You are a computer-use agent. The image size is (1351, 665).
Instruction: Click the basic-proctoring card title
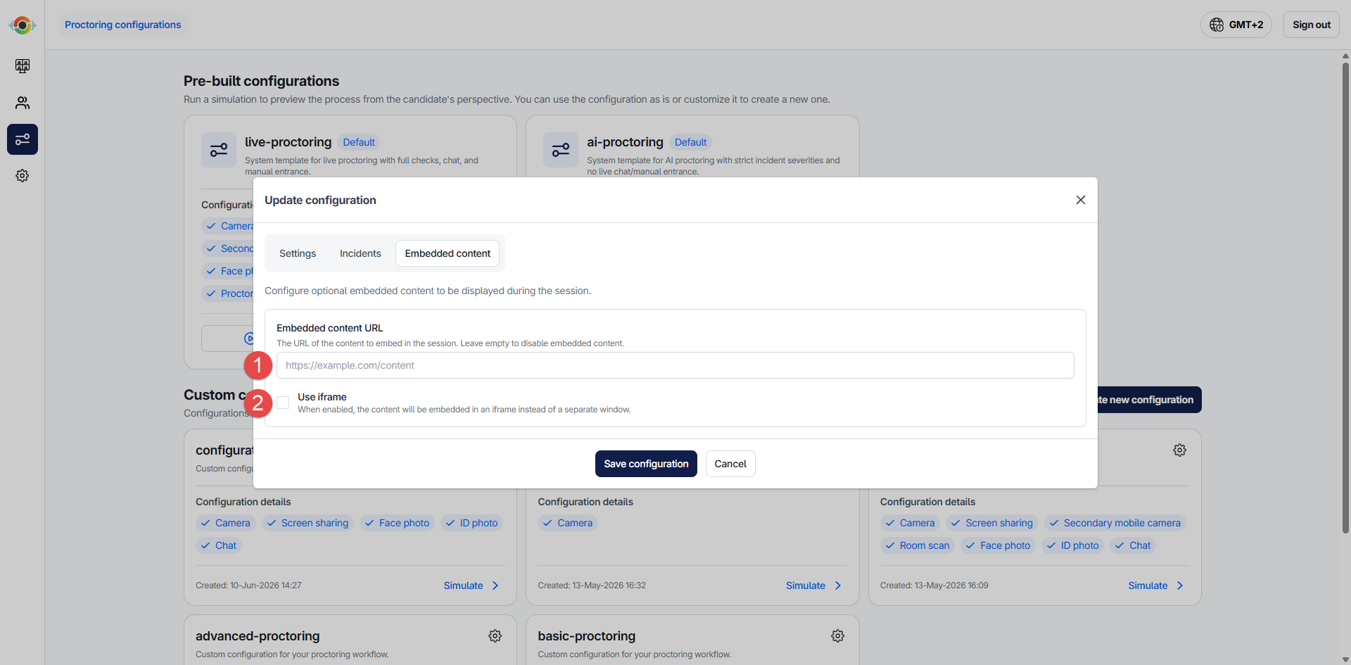click(586, 636)
